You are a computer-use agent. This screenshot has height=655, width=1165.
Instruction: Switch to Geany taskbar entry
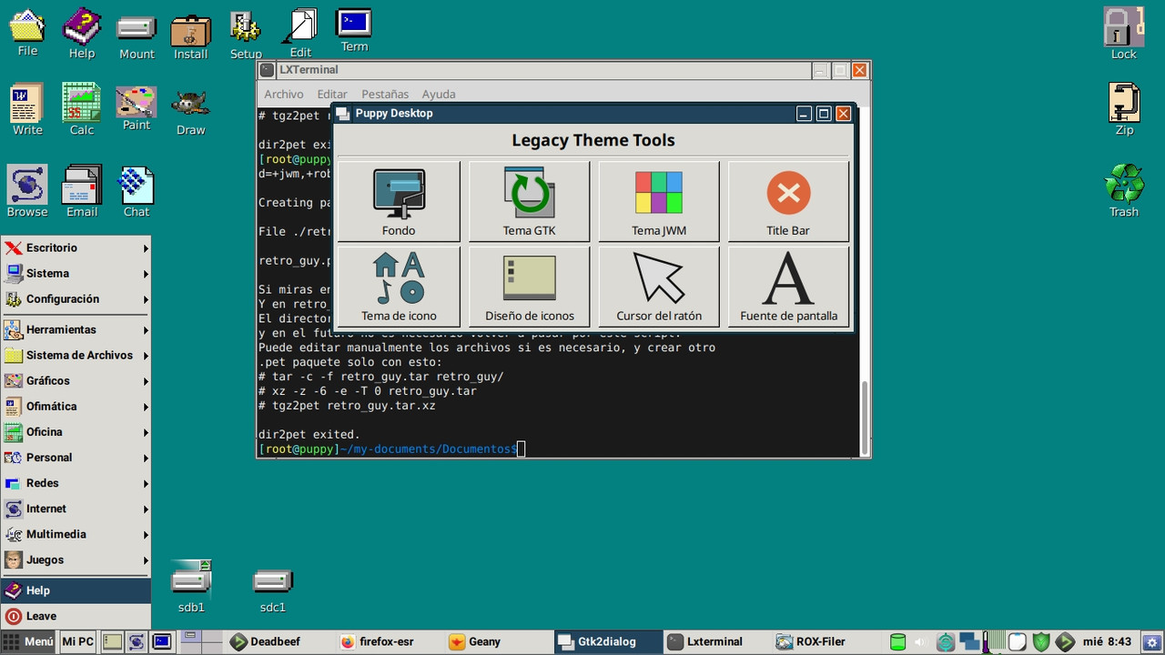498,641
